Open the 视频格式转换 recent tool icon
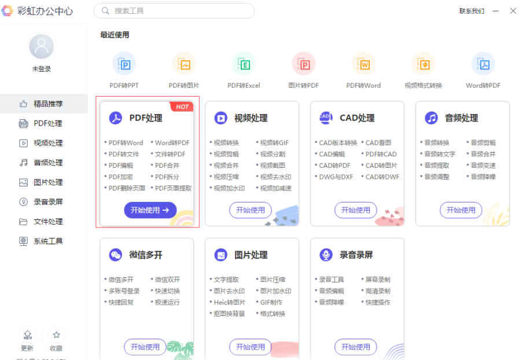Screen dimensions: 519x360 point(424,64)
